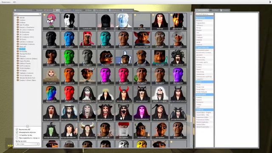Spawn the green witch Obunga

pyautogui.click(x=51, y=130)
